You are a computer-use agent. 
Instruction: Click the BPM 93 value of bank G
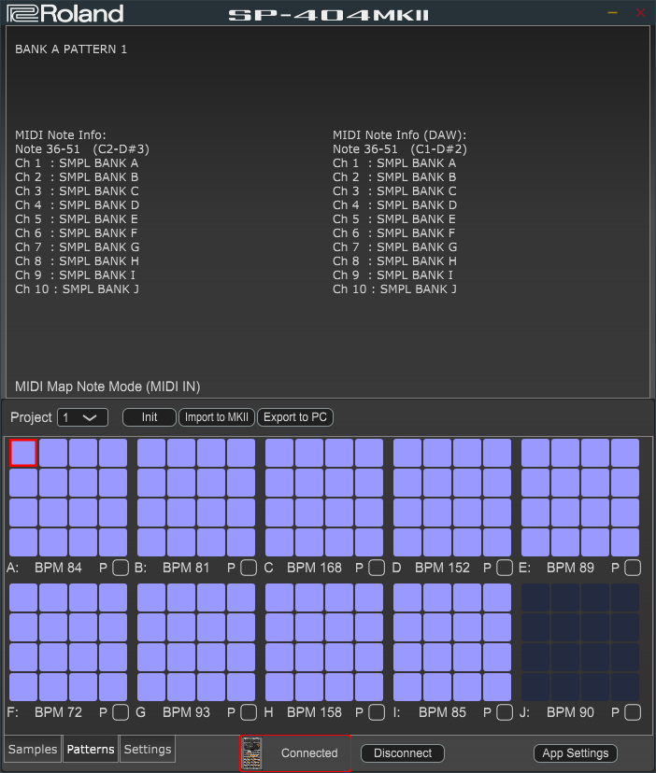pos(186,712)
